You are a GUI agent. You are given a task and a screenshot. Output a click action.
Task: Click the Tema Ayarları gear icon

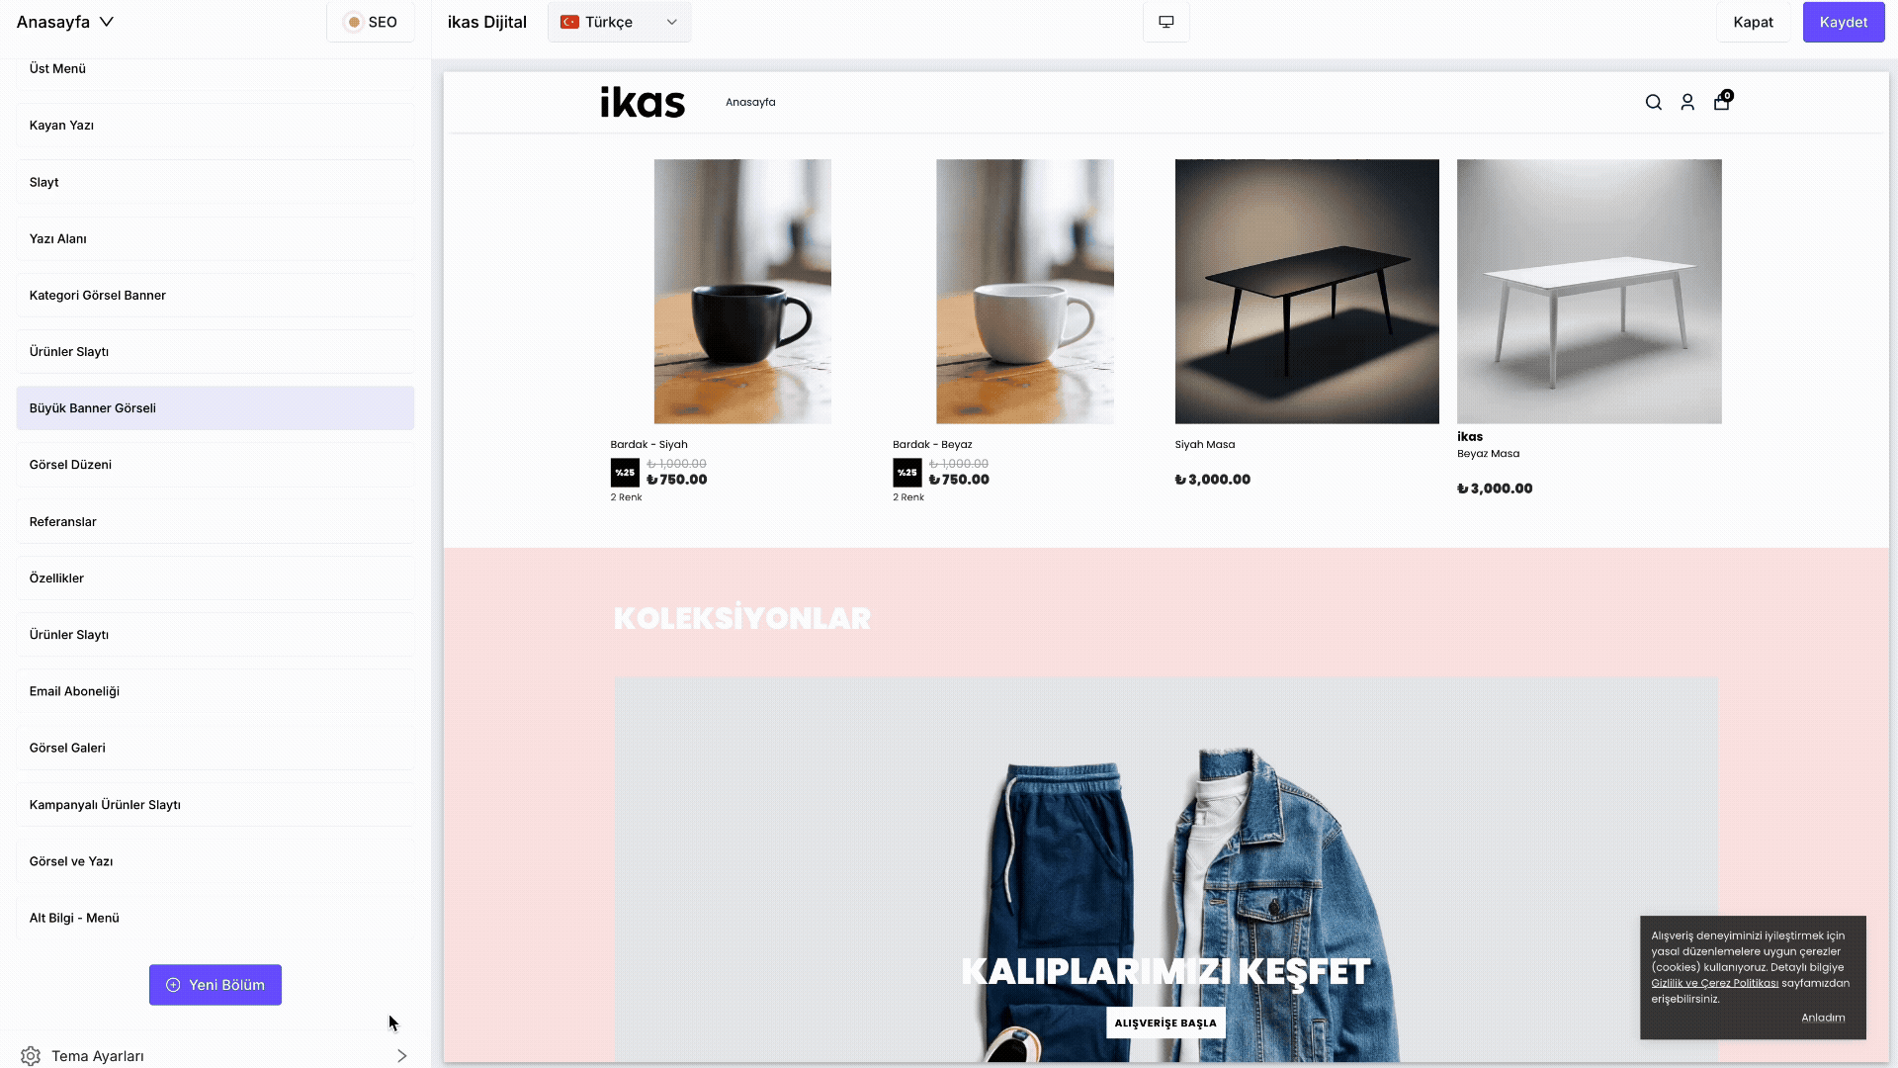tap(31, 1056)
